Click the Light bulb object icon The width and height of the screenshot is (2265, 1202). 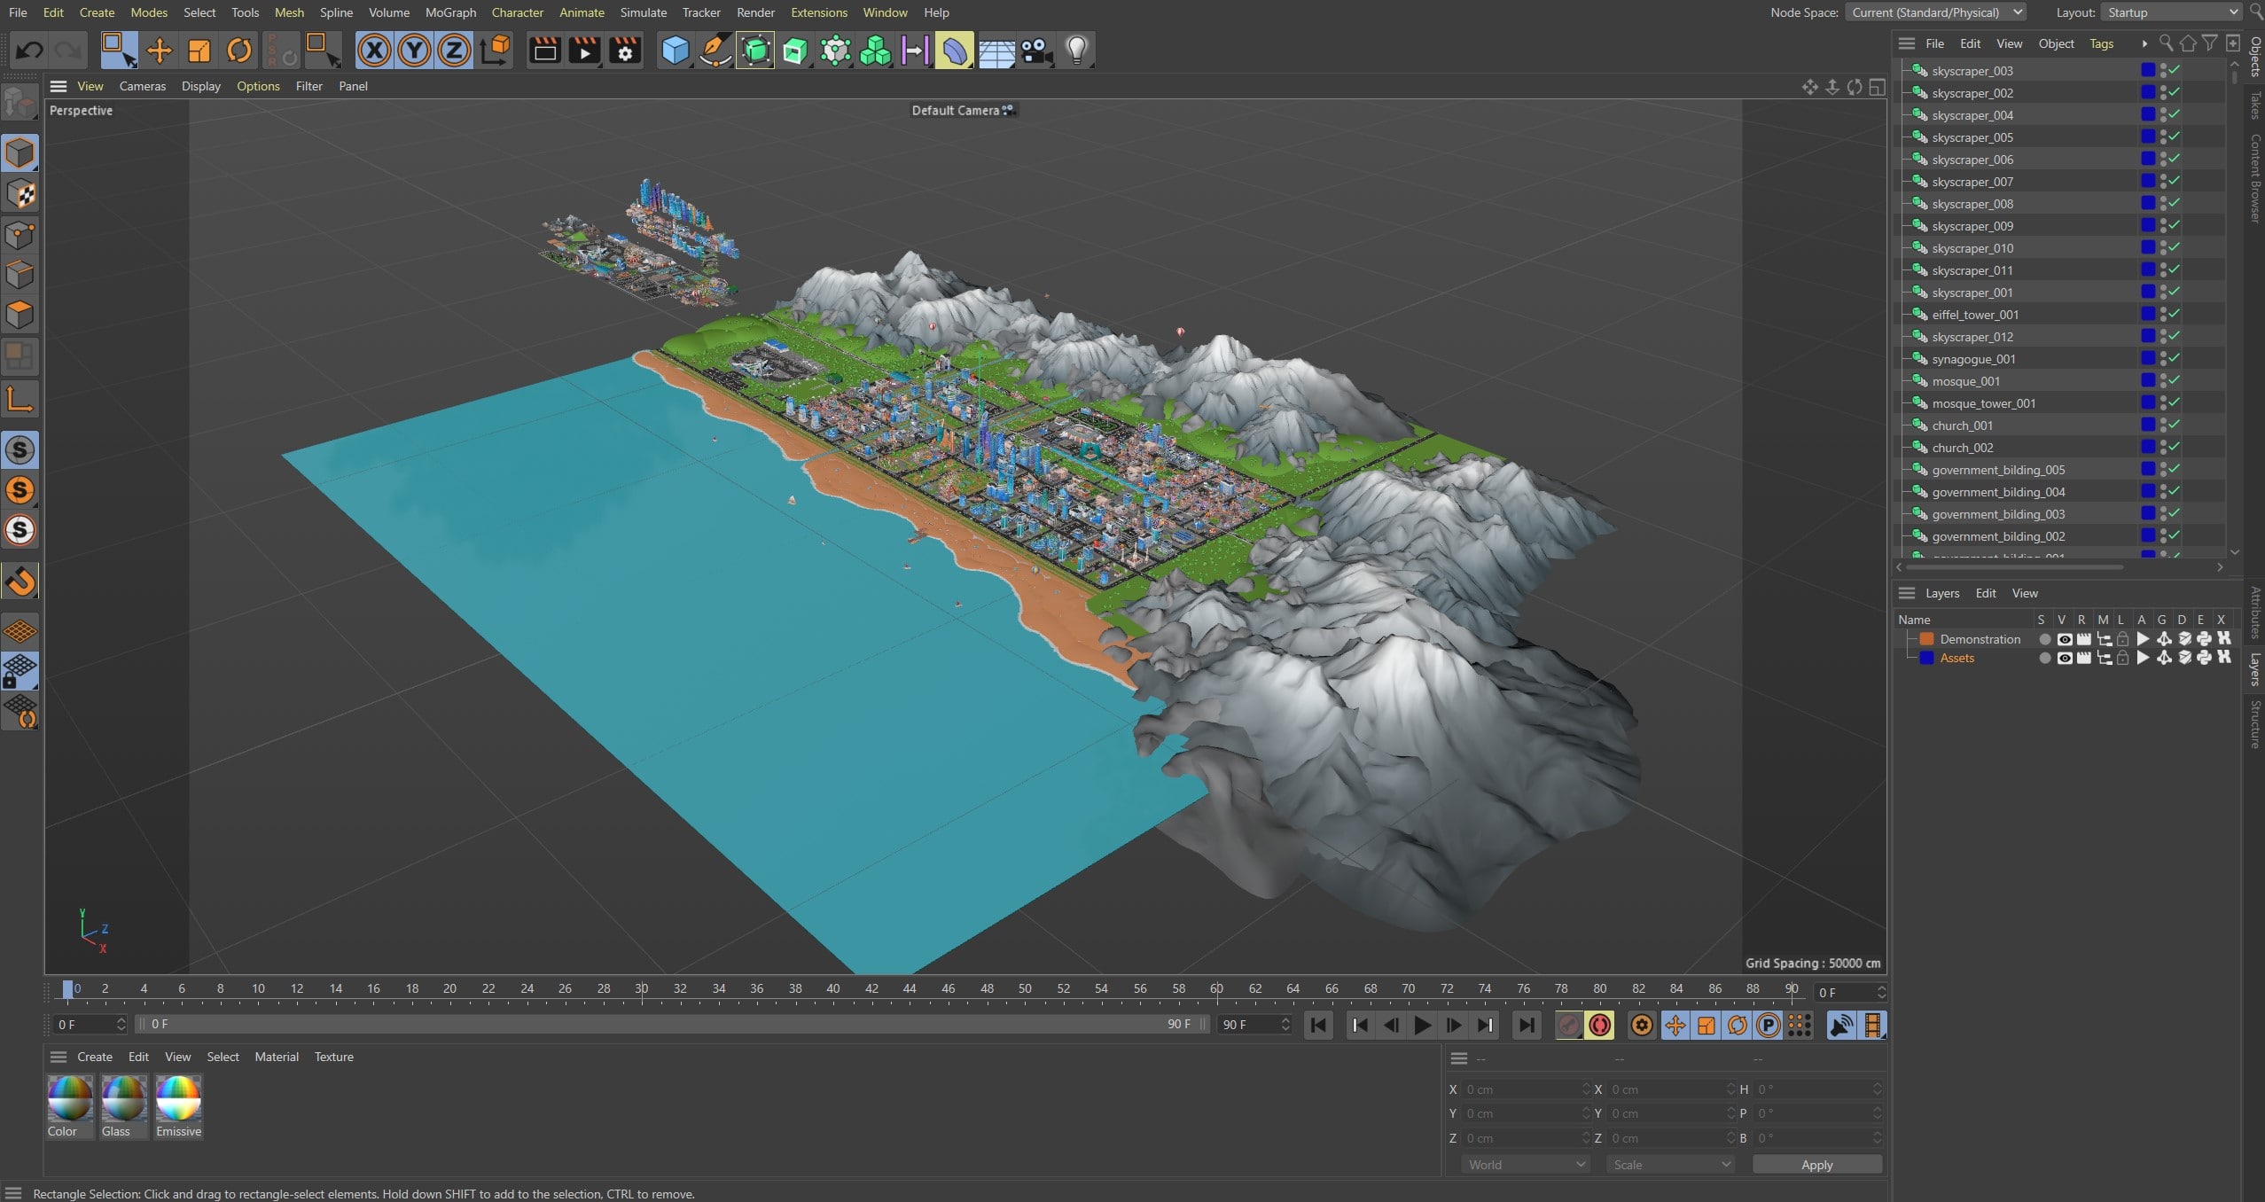point(1076,51)
